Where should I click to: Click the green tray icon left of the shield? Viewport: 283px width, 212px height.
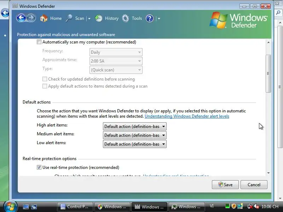[x=227, y=206]
